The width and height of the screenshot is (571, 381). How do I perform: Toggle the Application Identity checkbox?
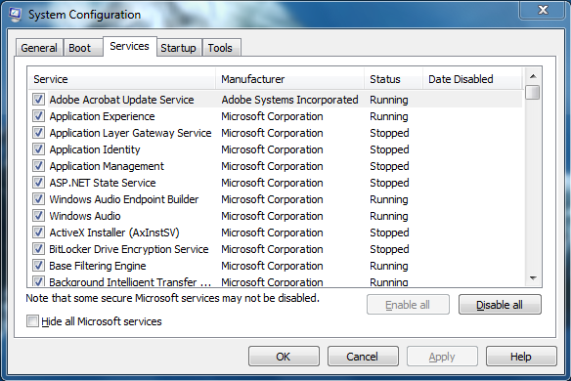tap(38, 149)
